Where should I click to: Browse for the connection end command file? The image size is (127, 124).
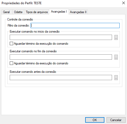pos(116,57)
